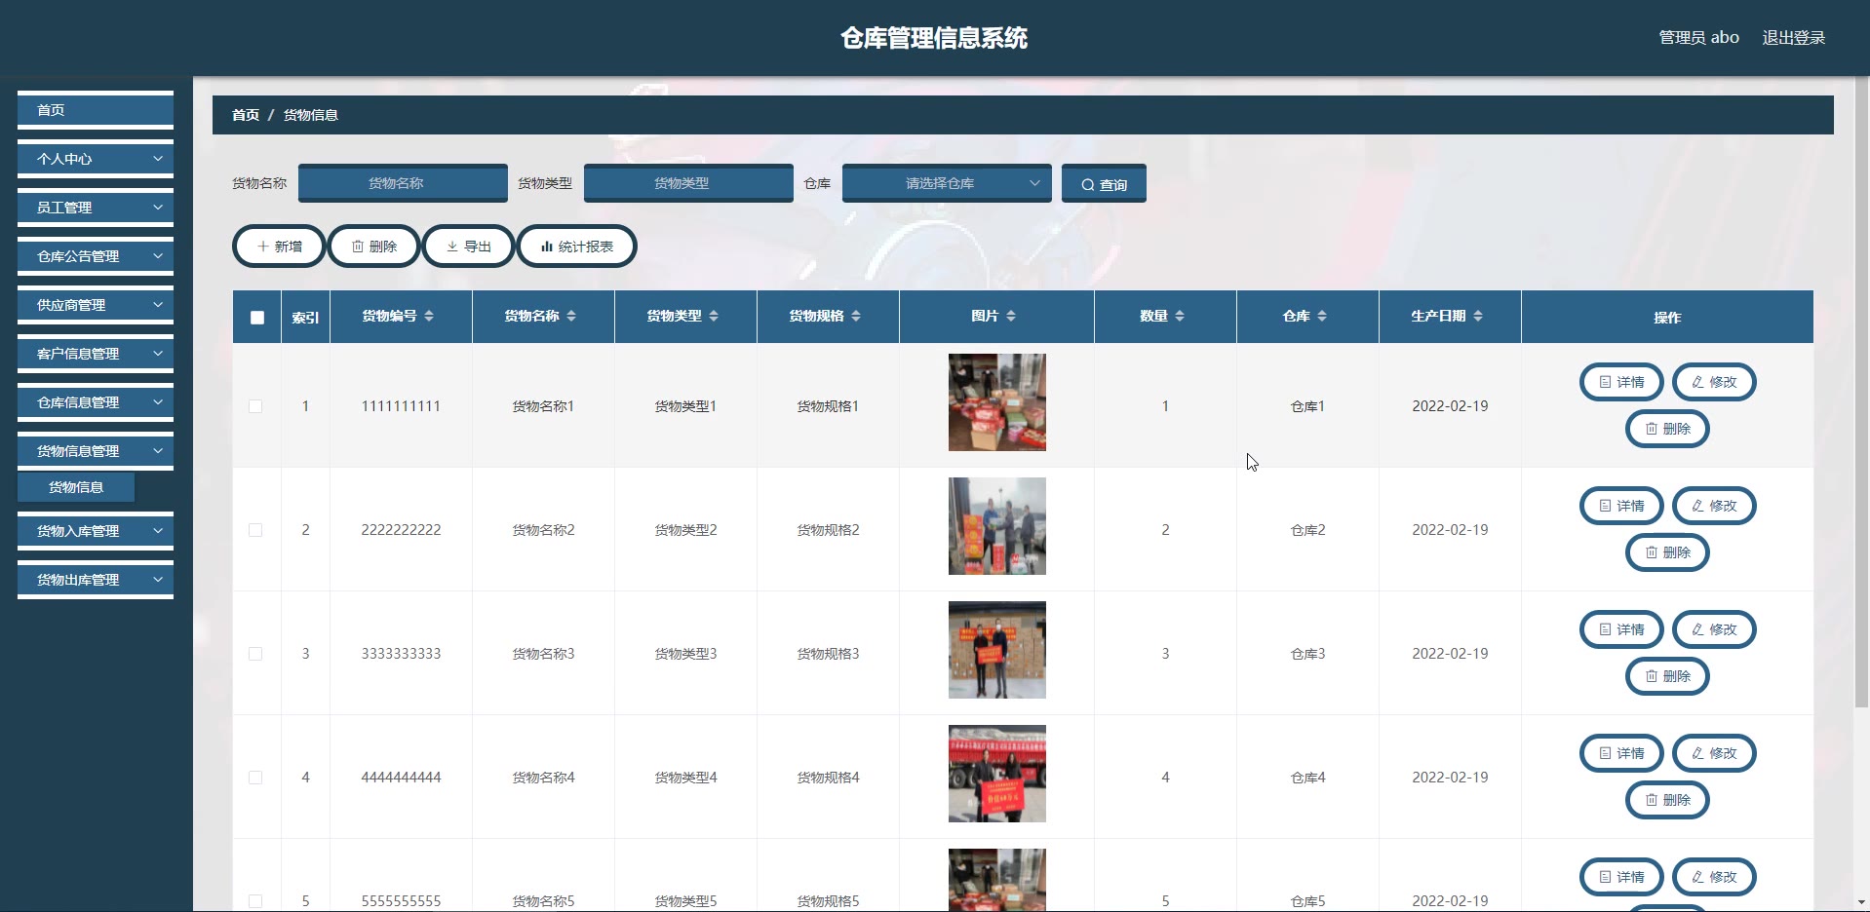Click 删除 for row 1111111111

coord(1667,429)
